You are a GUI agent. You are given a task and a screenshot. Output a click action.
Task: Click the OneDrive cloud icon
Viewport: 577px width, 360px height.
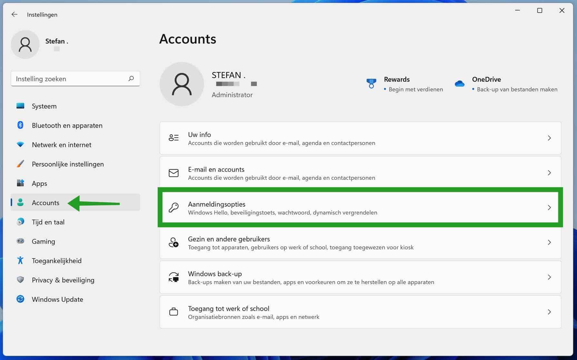[459, 84]
